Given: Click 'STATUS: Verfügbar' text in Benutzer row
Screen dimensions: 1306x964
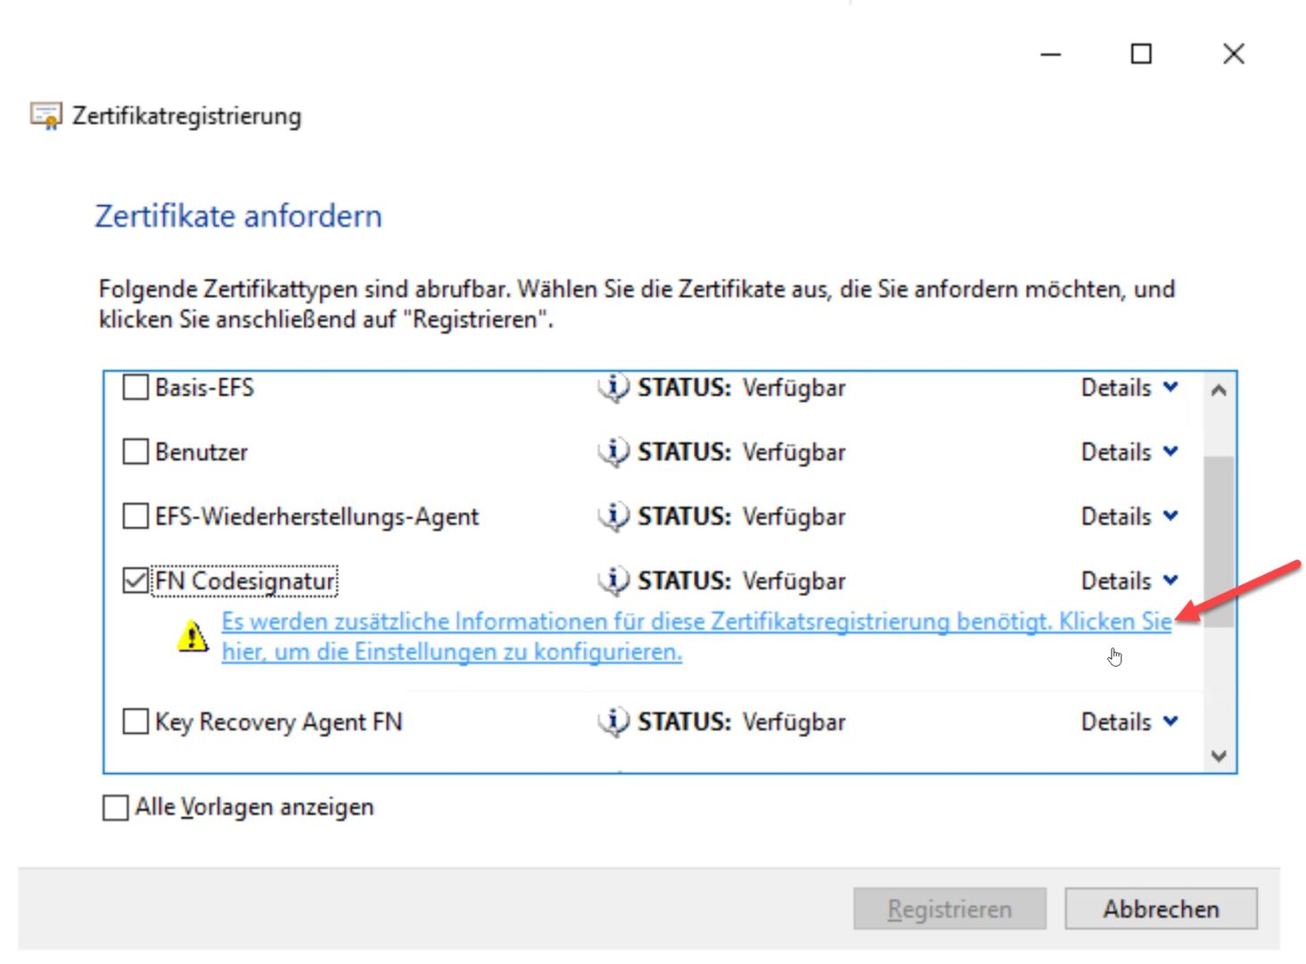Looking at the screenshot, I should click(x=741, y=453).
